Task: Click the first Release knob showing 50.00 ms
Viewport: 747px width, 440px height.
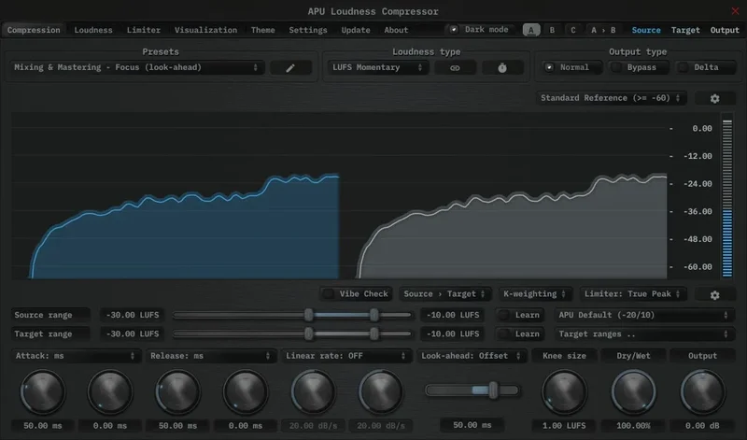Action: (x=177, y=392)
